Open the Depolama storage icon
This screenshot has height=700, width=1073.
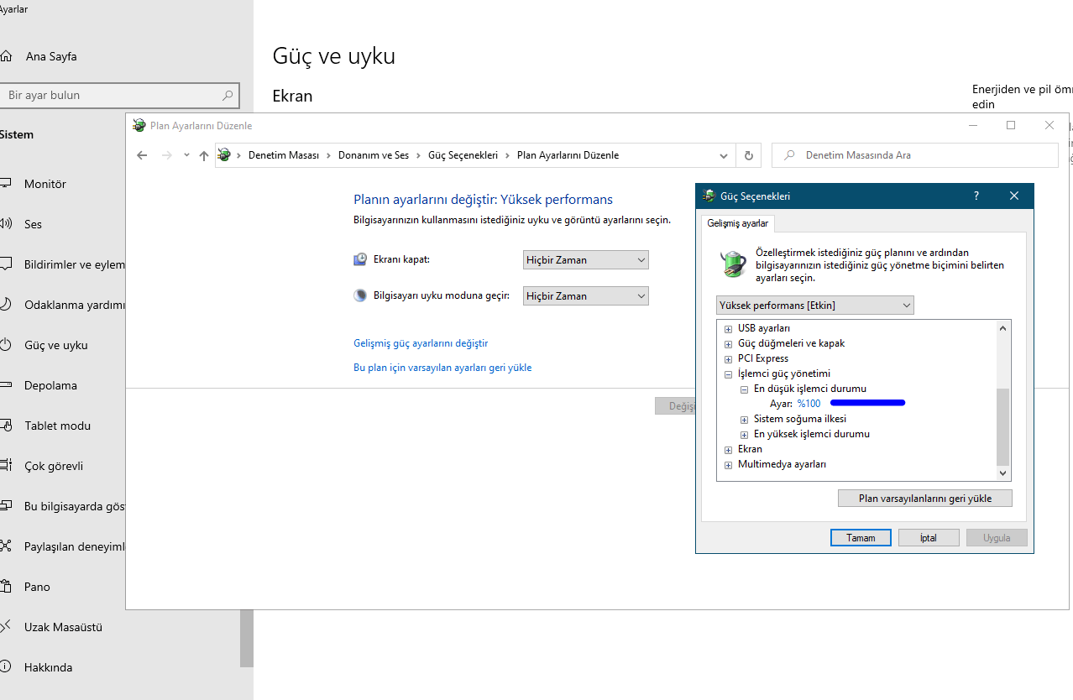(x=6, y=385)
